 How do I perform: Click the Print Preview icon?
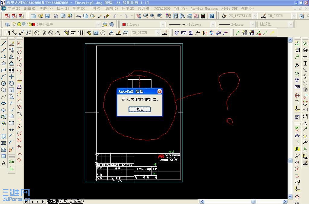(x=63, y=16)
